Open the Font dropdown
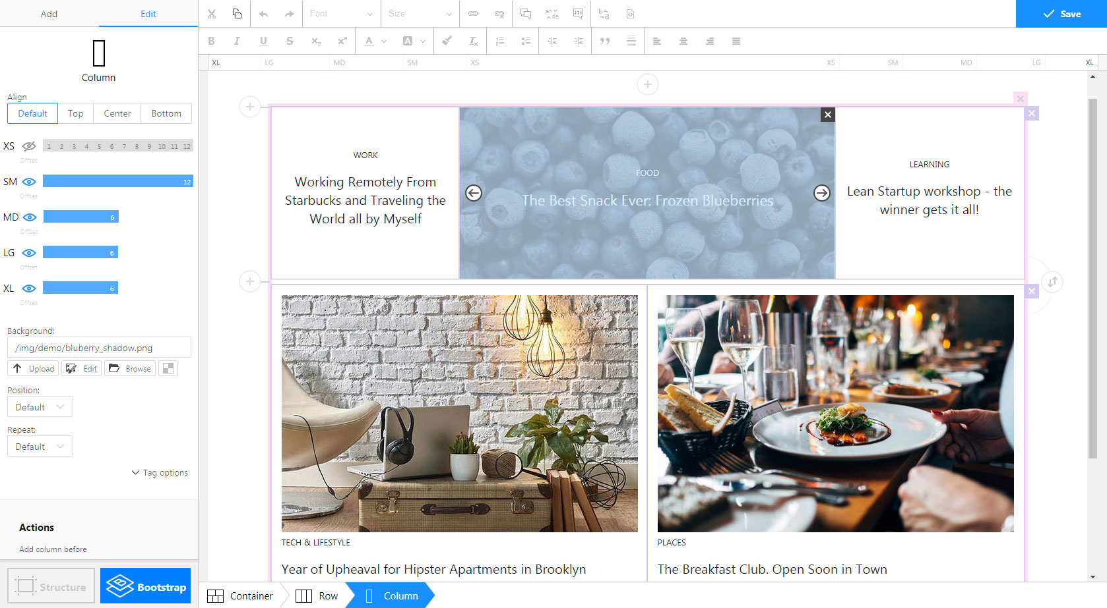 click(341, 14)
